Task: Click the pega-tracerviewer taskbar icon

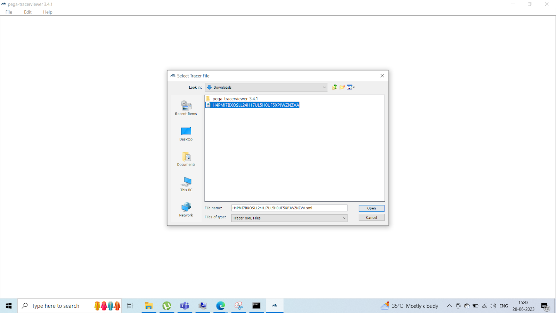Action: tap(275, 306)
